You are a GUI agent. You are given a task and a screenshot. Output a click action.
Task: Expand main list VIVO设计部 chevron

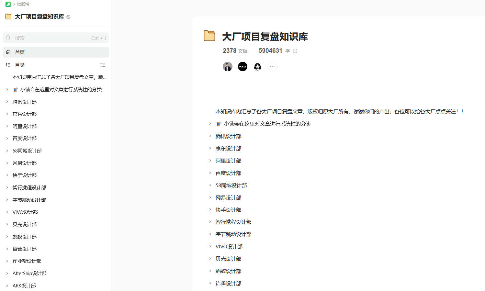point(210,246)
